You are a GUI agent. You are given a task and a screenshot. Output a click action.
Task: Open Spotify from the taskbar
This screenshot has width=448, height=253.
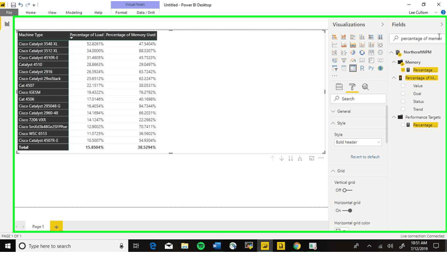[201, 246]
